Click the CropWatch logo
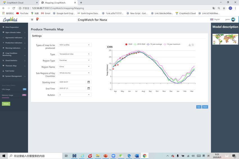The height and width of the screenshot is (159, 239). [x=10, y=20]
